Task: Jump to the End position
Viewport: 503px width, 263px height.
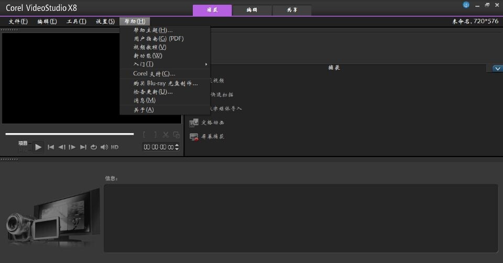Action: click(83, 147)
